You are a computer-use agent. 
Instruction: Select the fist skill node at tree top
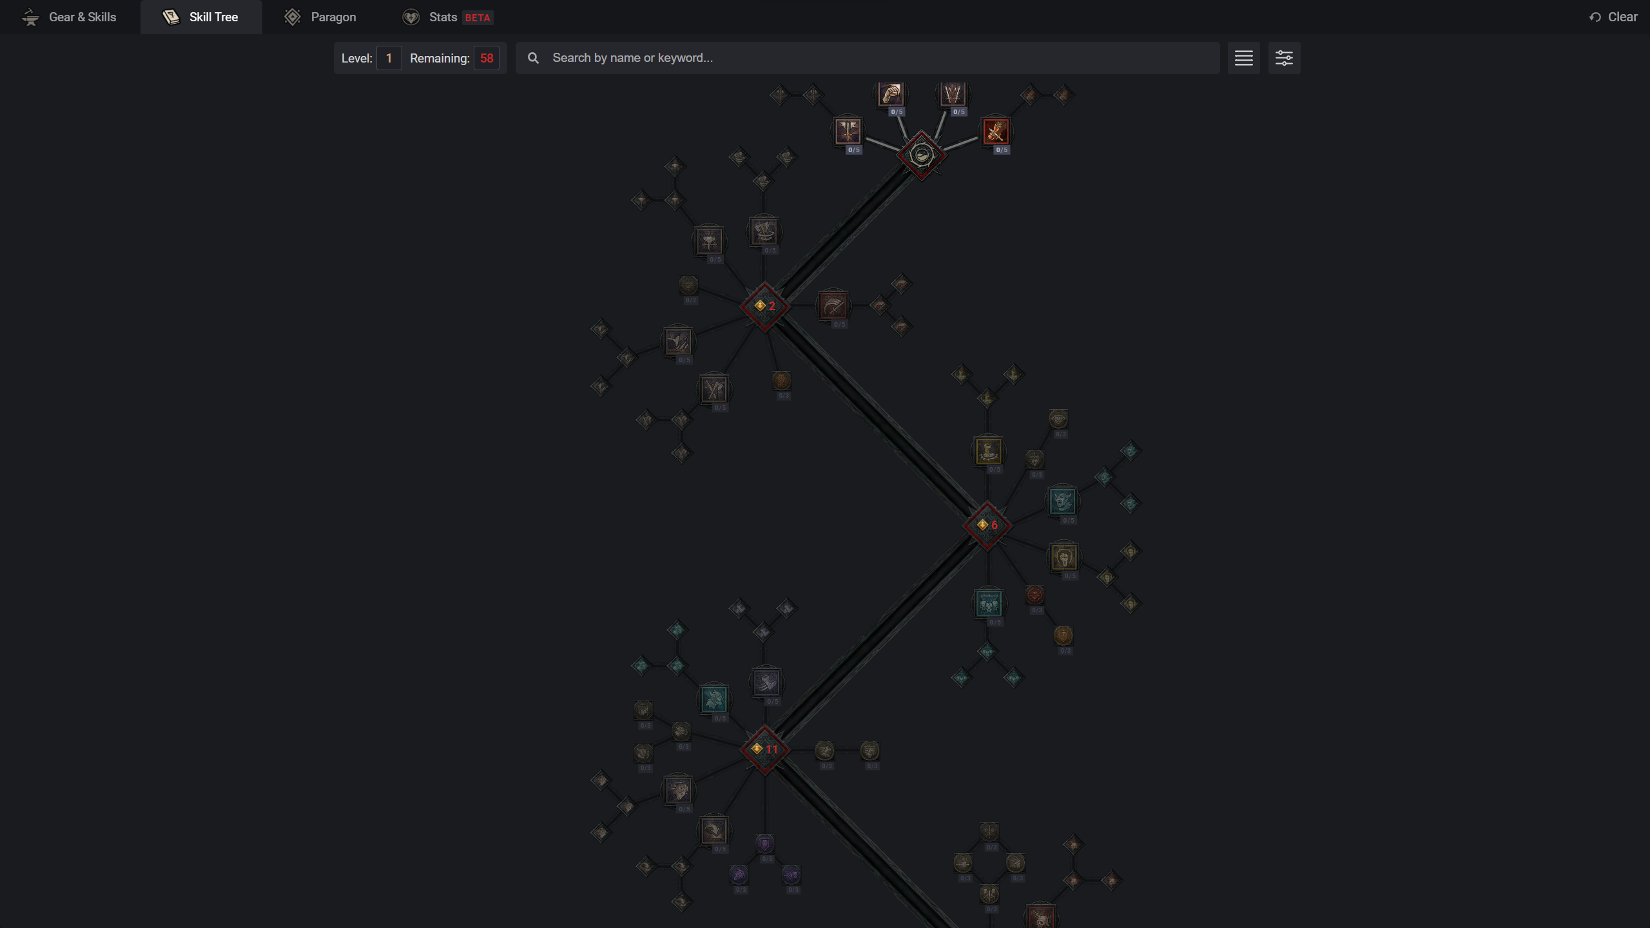(x=891, y=94)
